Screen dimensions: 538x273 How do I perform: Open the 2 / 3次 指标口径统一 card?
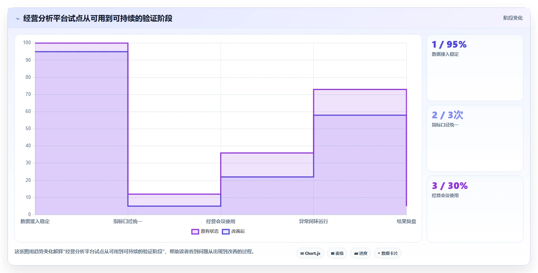tap(475, 138)
